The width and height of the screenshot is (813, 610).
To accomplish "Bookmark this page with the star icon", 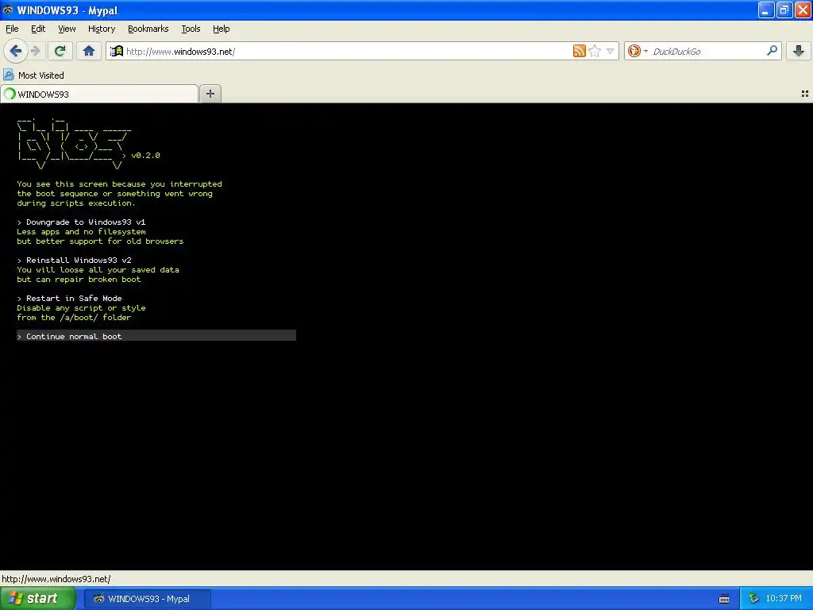I will pyautogui.click(x=595, y=51).
